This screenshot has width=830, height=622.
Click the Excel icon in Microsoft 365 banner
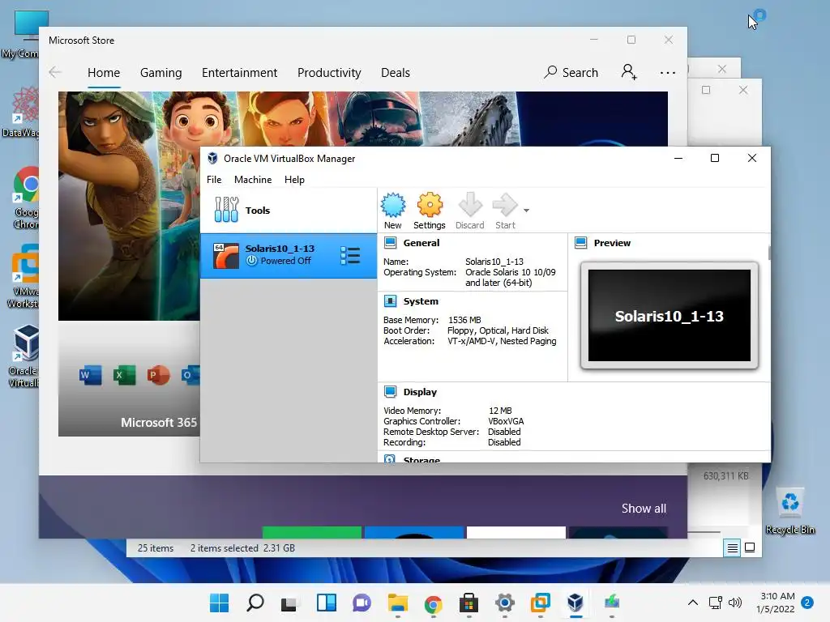click(124, 376)
